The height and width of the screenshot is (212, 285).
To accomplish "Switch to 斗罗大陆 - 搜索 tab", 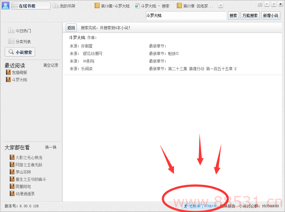I will tap(152, 6).
